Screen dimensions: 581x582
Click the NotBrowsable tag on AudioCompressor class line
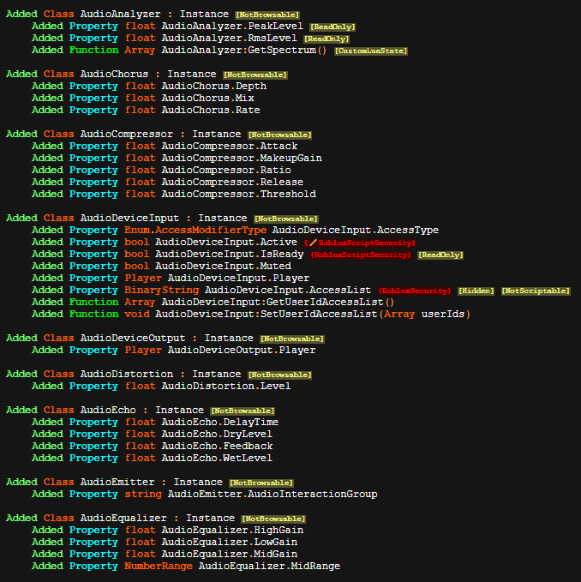point(279,135)
